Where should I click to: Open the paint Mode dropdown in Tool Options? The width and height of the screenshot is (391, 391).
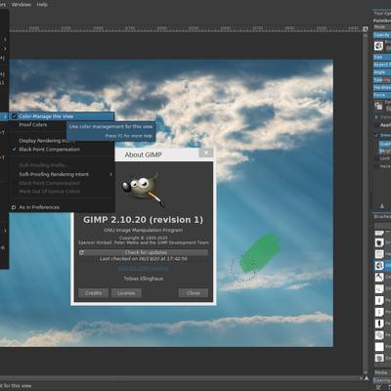pyautogui.click(x=382, y=27)
